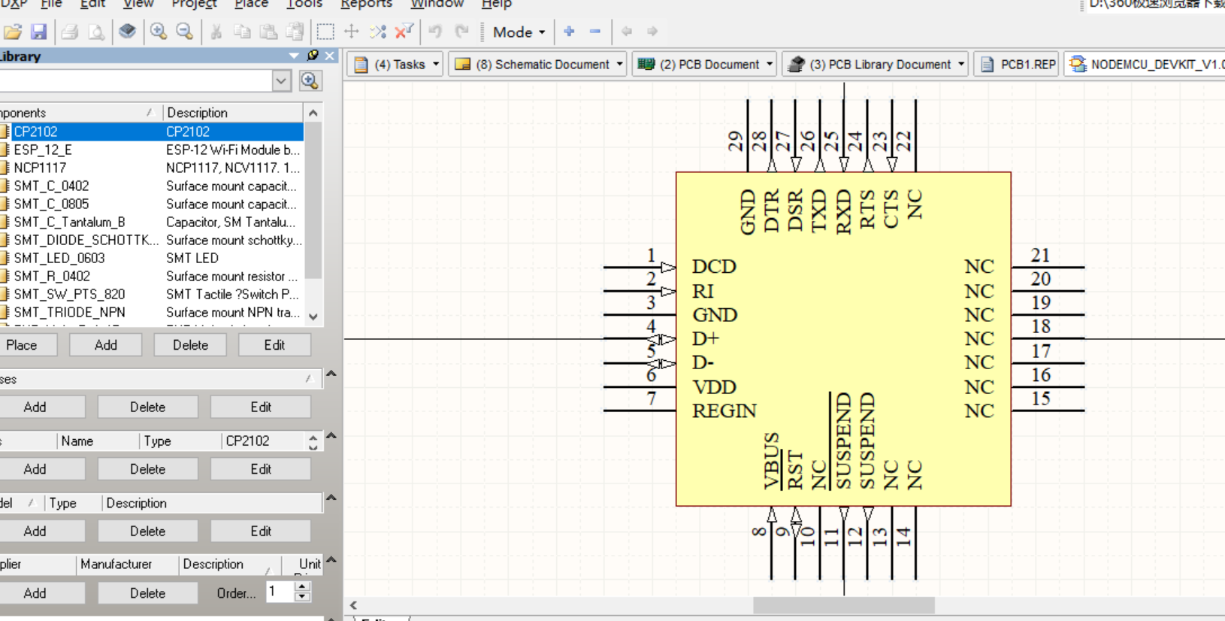
Task: Select NCP1117 component in list
Action: tap(152, 168)
